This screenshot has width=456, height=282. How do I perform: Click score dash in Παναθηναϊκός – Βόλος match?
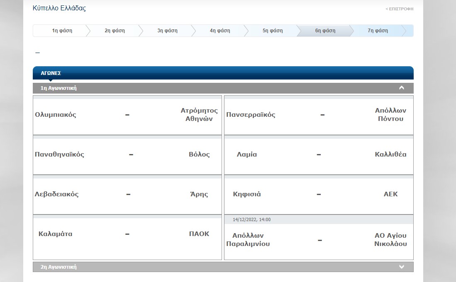131,154
